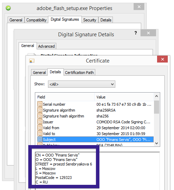Open the Advanced tab

[46, 46]
